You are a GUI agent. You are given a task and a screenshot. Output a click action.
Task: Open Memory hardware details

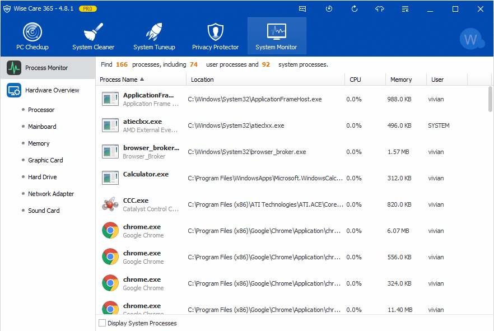(x=39, y=143)
